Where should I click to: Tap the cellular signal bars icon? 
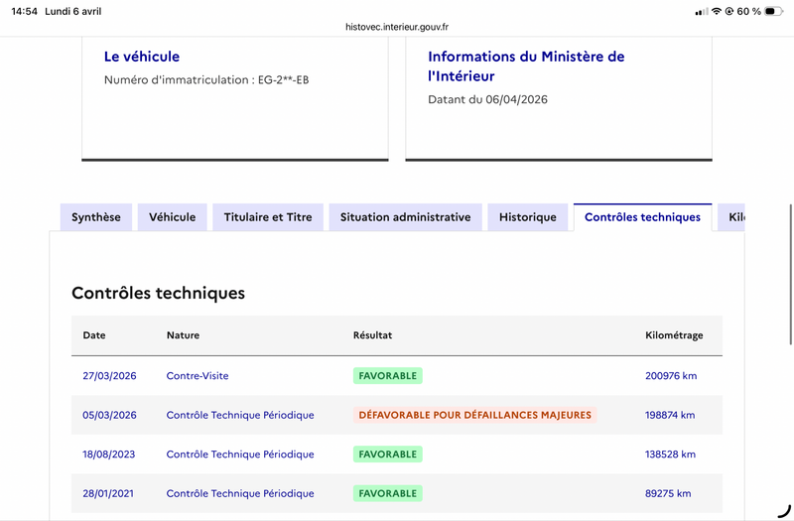702,11
